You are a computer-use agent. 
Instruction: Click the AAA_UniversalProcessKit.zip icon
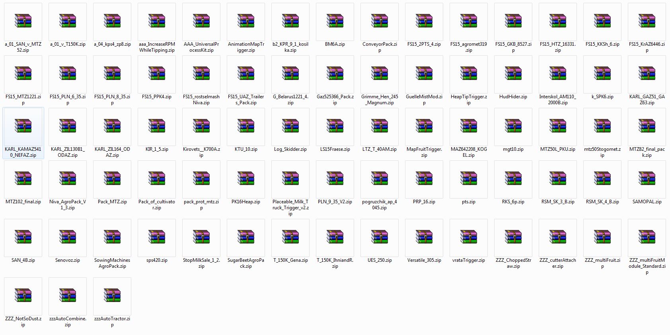coord(201,21)
